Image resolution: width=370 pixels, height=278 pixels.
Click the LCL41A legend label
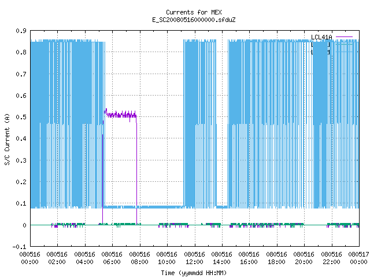click(321, 37)
